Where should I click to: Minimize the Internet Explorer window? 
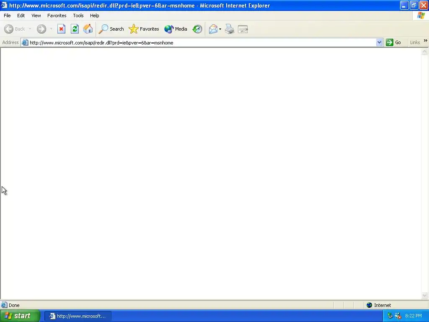[x=404, y=5]
